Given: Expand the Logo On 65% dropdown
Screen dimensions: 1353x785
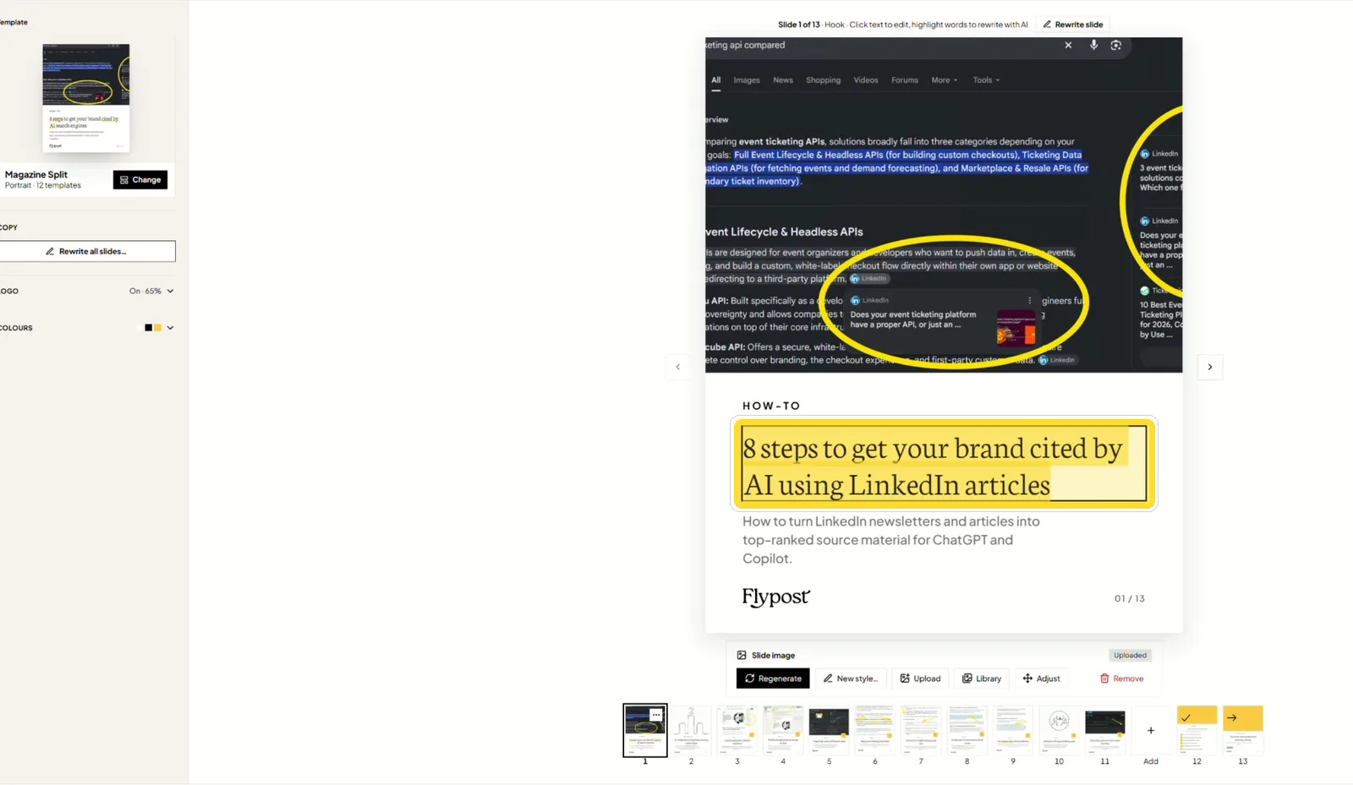Looking at the screenshot, I should 151,291.
